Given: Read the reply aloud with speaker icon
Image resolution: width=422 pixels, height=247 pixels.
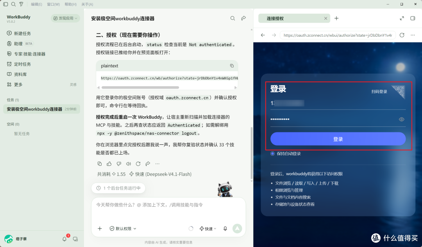Looking at the screenshot, I should click(129, 163).
